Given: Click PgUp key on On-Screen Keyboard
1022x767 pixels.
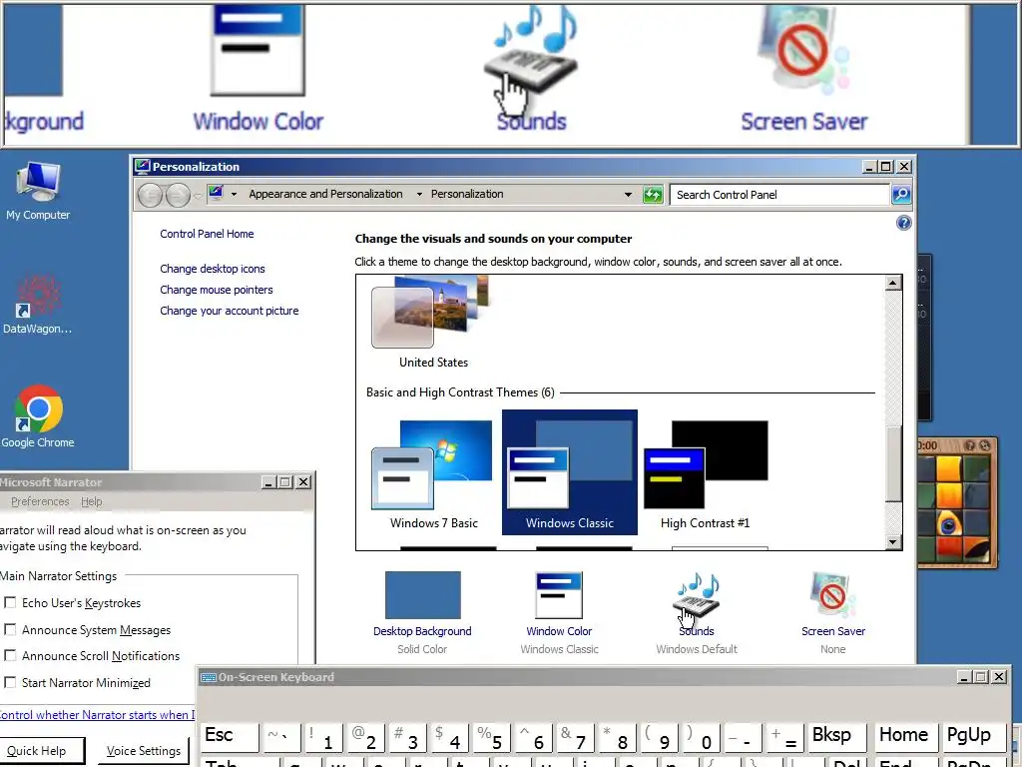Looking at the screenshot, I should (972, 736).
